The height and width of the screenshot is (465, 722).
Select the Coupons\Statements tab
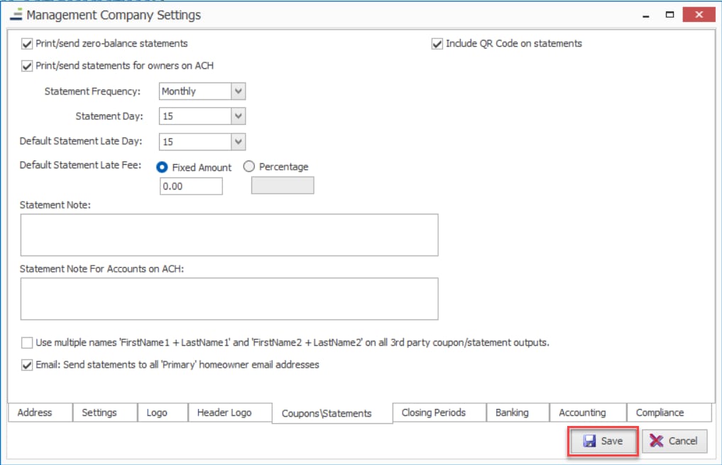point(332,413)
